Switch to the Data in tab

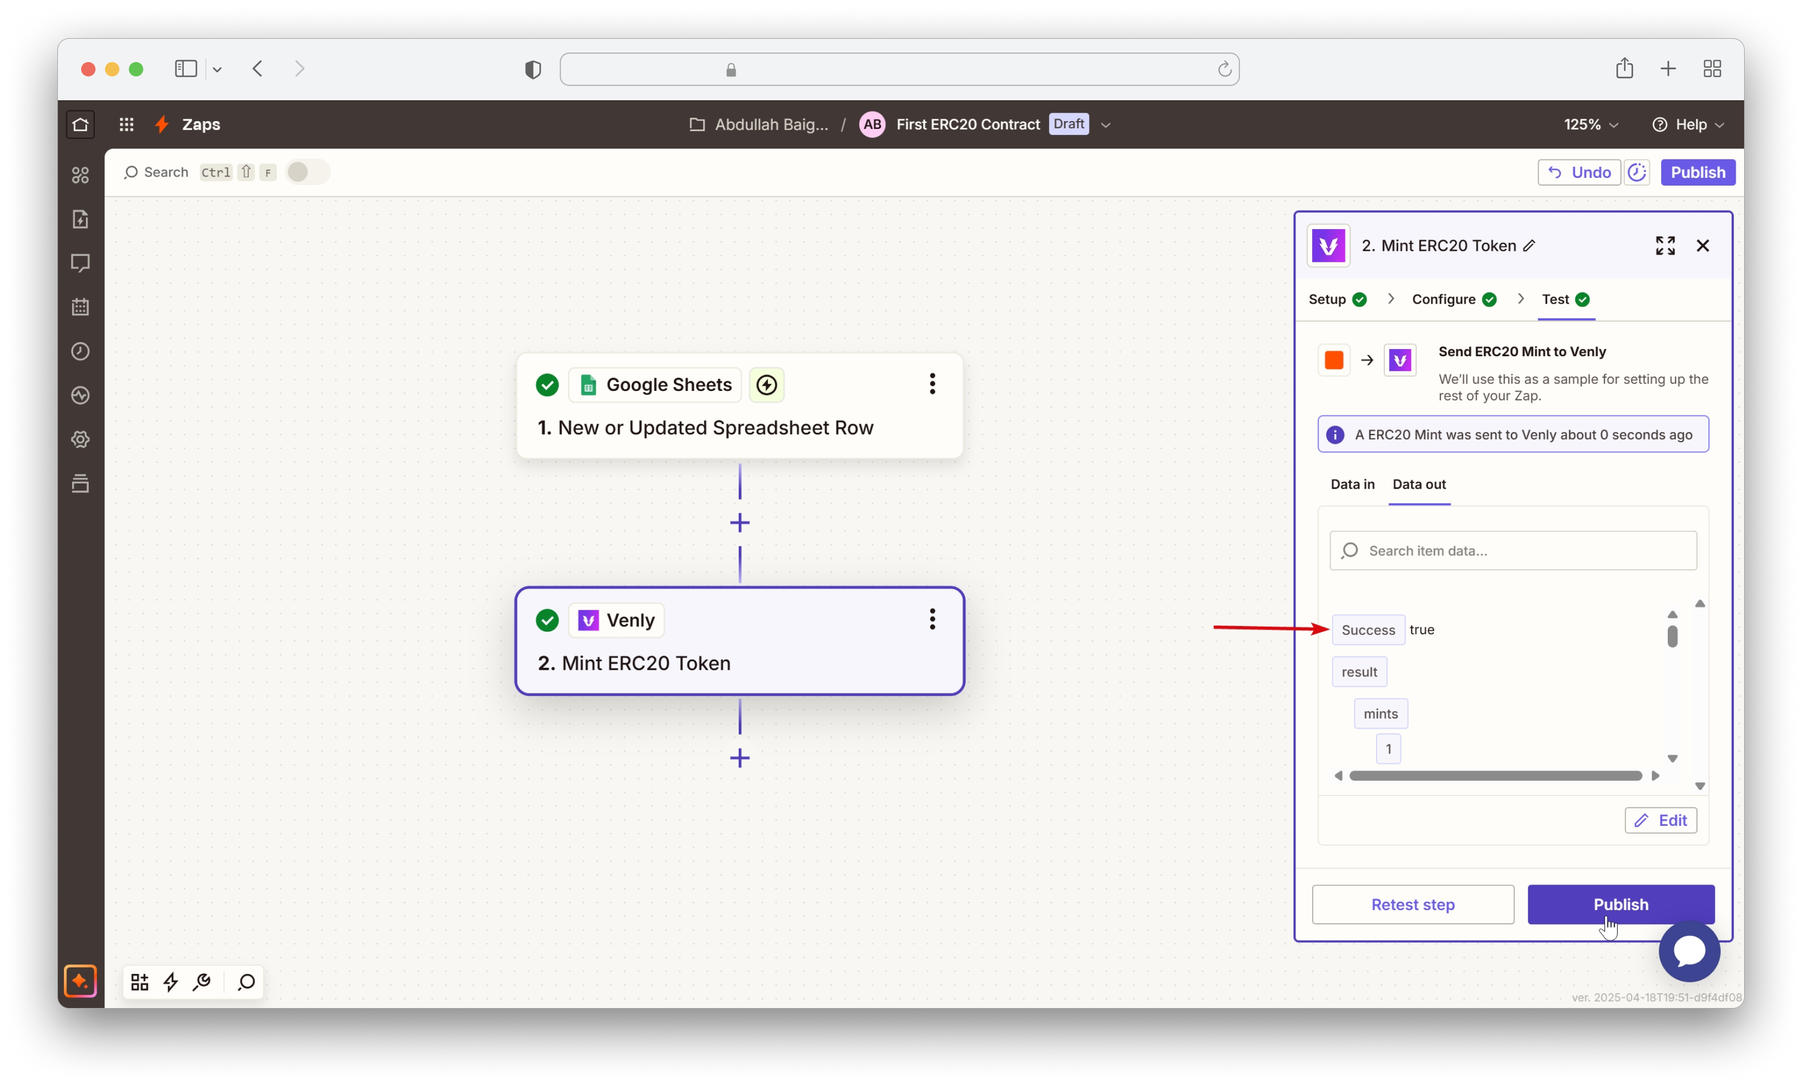point(1352,484)
